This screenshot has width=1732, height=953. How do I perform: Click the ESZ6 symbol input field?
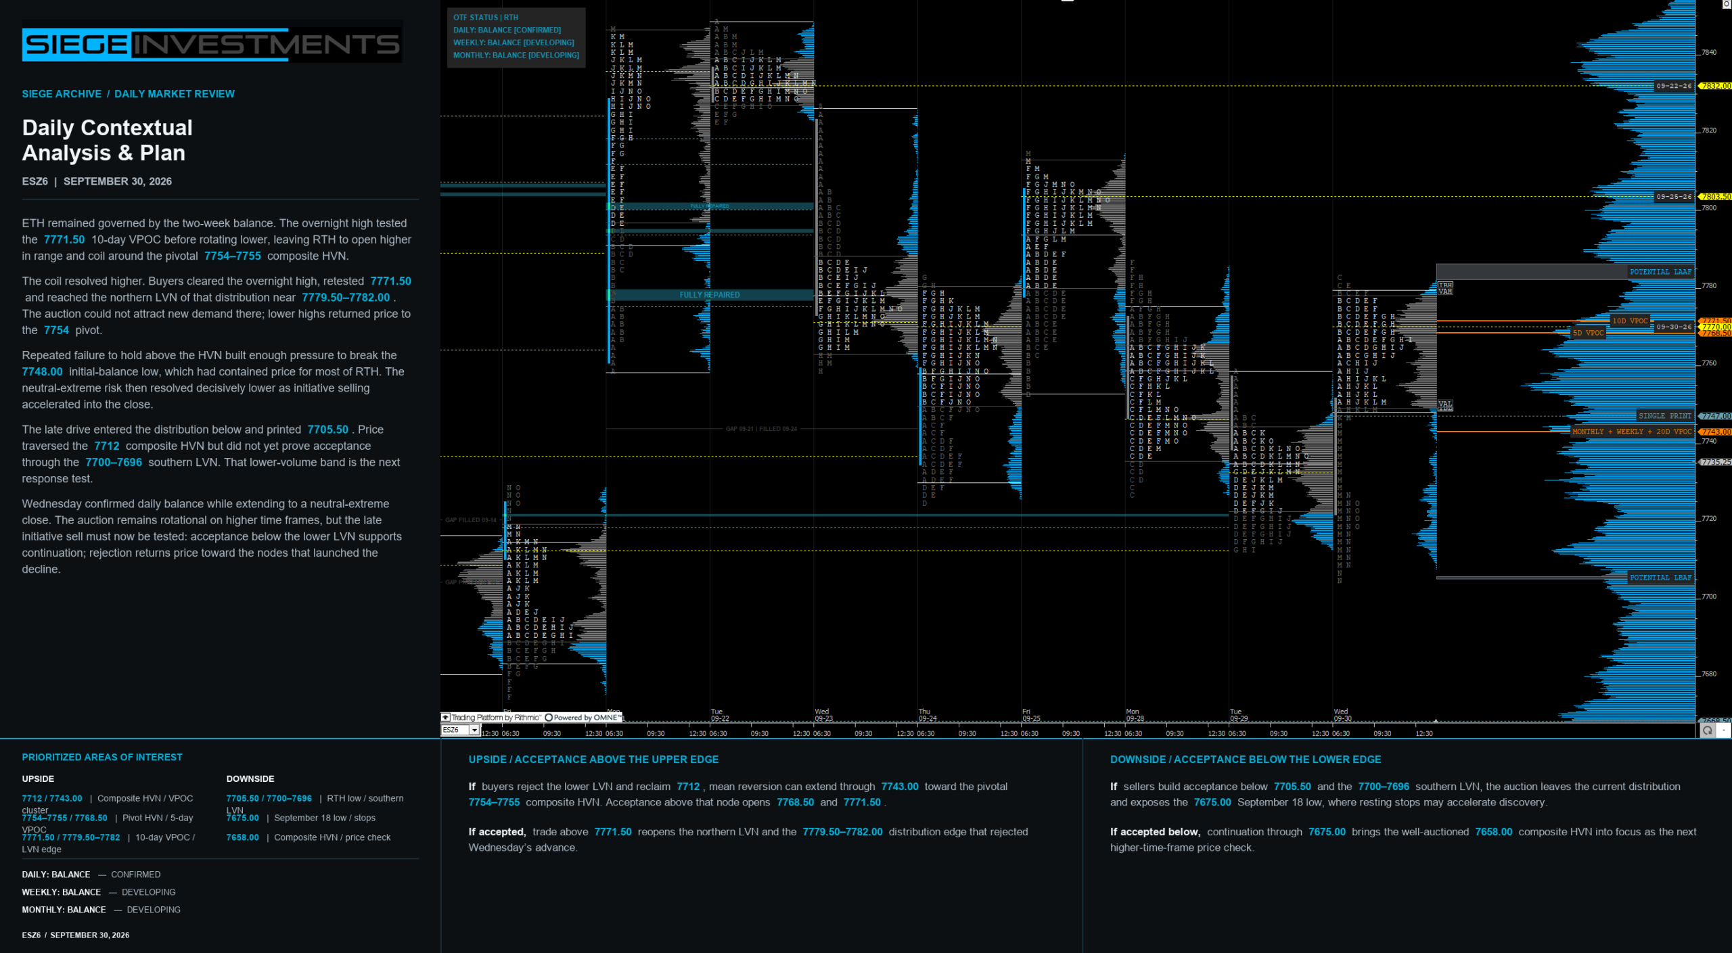(455, 730)
